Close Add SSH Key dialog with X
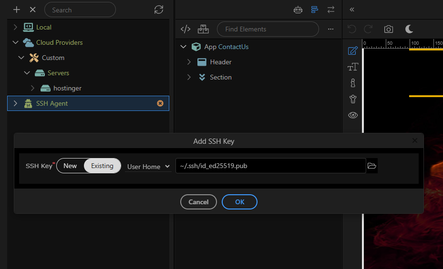The width and height of the screenshot is (443, 269). pos(415,140)
